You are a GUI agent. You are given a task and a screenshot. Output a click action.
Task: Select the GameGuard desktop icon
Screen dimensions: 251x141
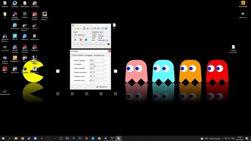tap(15, 26)
